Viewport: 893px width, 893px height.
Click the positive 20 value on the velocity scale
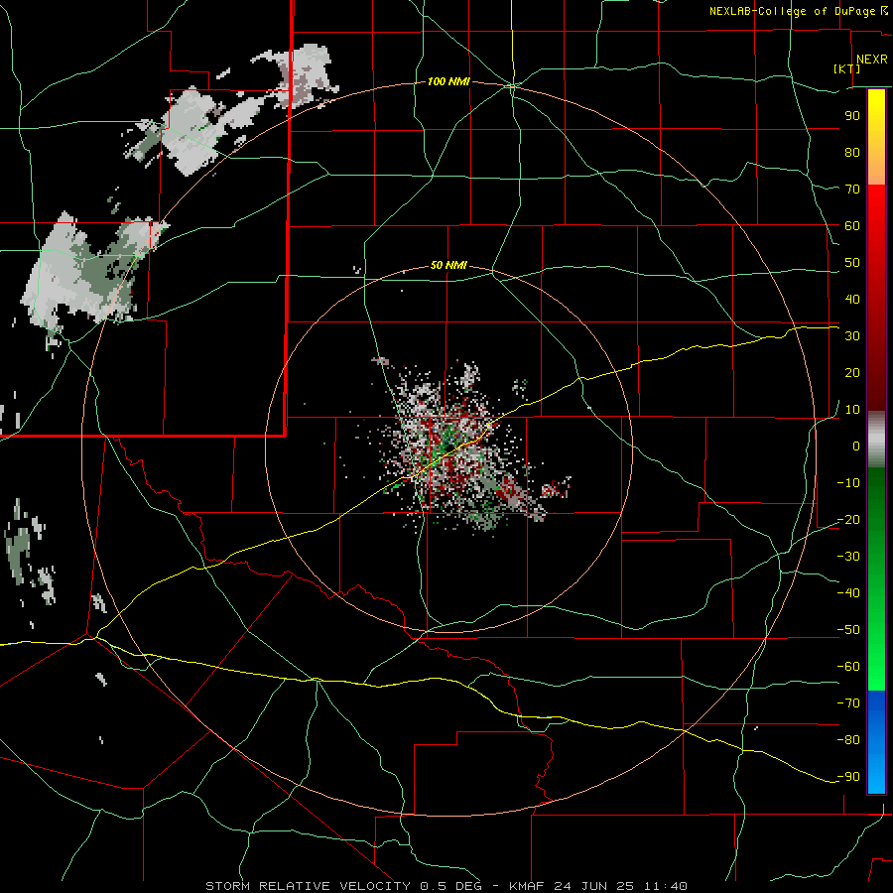pos(852,373)
